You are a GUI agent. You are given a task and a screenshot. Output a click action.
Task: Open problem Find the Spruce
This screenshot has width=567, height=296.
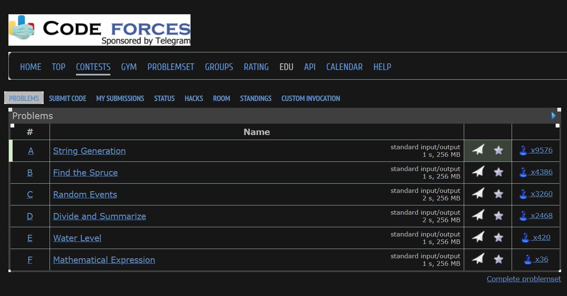[x=86, y=173]
